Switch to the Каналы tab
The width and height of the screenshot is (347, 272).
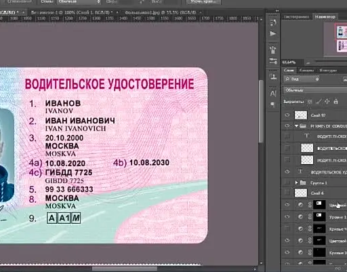click(x=306, y=71)
